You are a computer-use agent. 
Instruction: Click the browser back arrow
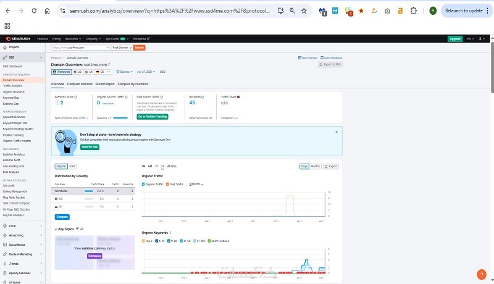tap(8, 10)
